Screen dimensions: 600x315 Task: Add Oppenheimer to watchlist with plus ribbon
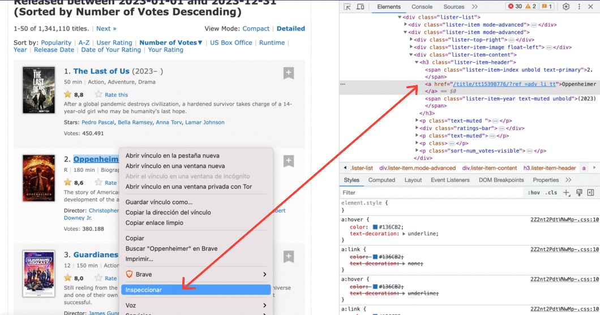(289, 161)
